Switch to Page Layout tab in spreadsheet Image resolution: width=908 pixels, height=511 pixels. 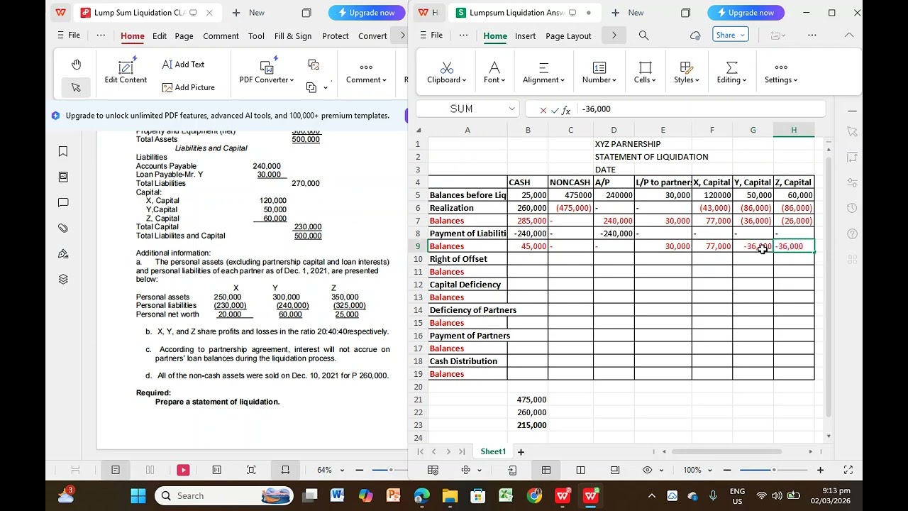click(568, 36)
